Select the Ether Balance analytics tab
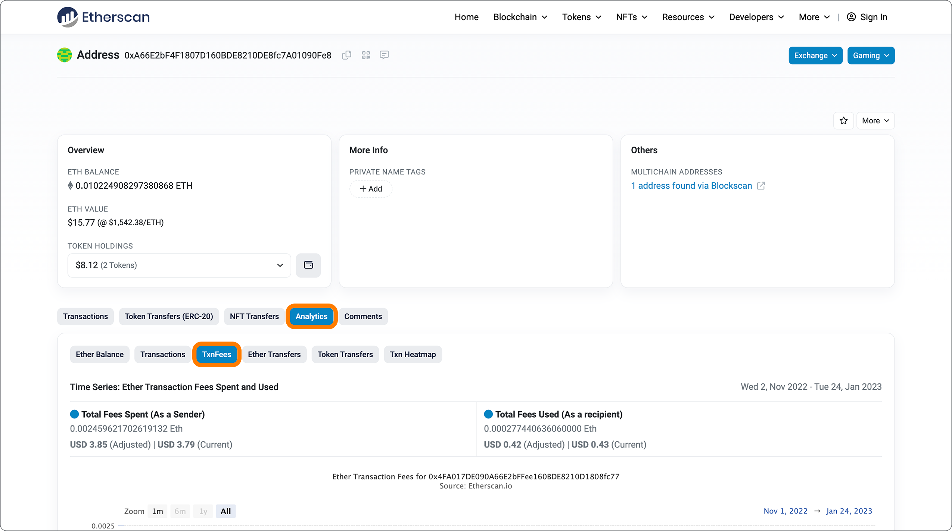 click(100, 354)
